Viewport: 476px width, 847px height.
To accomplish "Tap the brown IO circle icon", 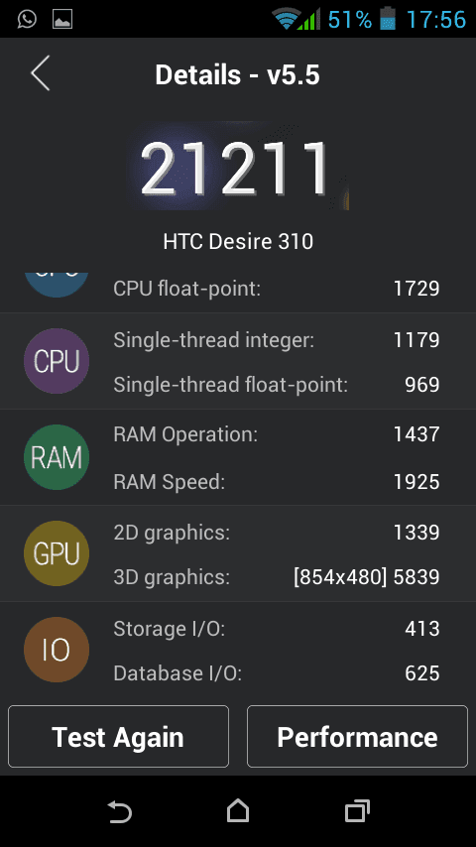I will point(57,650).
